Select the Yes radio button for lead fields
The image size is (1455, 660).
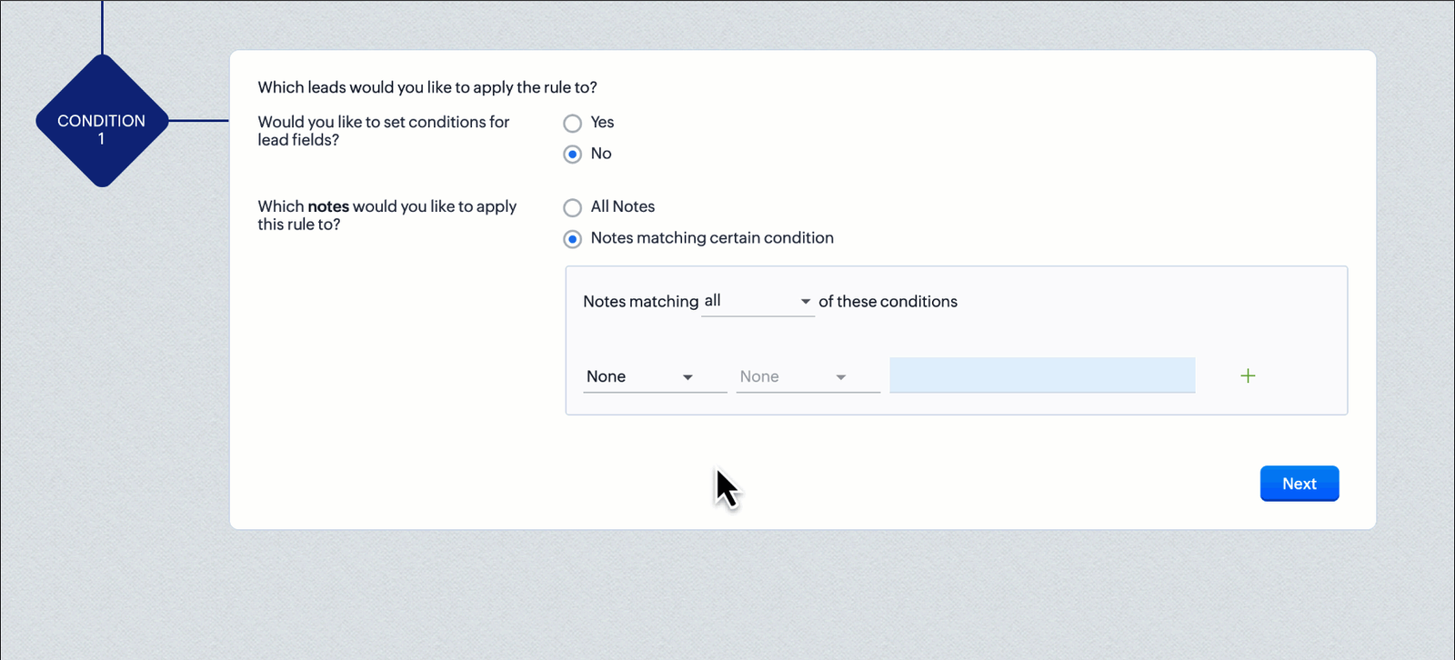tap(572, 123)
